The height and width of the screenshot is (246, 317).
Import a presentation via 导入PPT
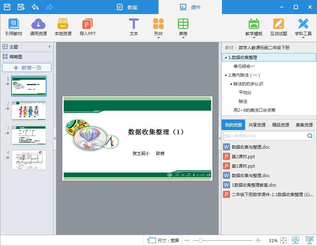point(87,26)
